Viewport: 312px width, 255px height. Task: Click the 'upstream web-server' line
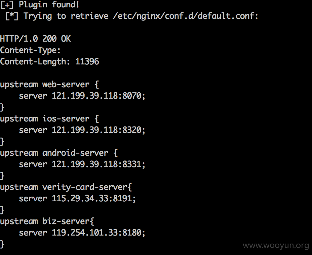pos(49,85)
